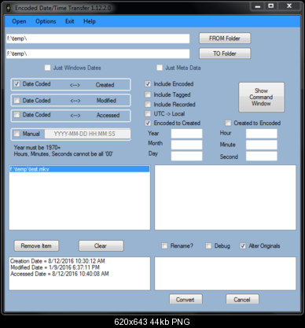Open the Options menu

coord(46,21)
